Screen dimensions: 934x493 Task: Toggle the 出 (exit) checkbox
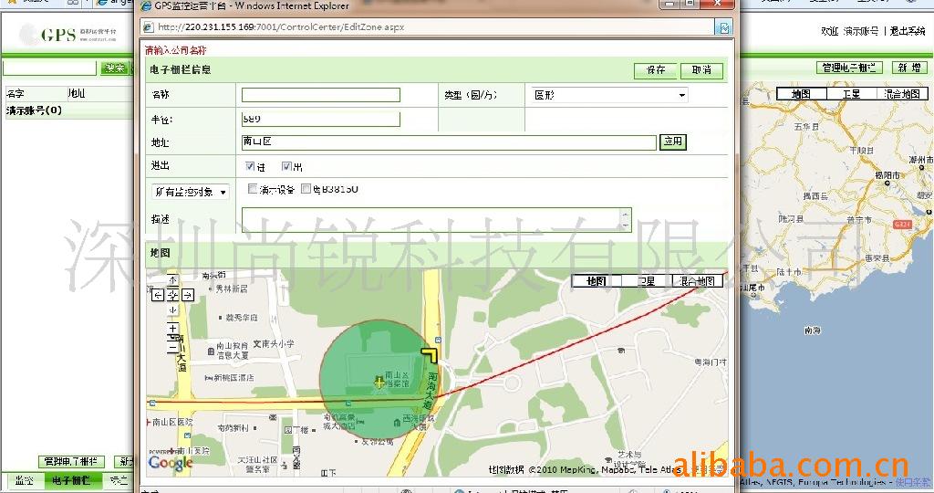(x=286, y=166)
